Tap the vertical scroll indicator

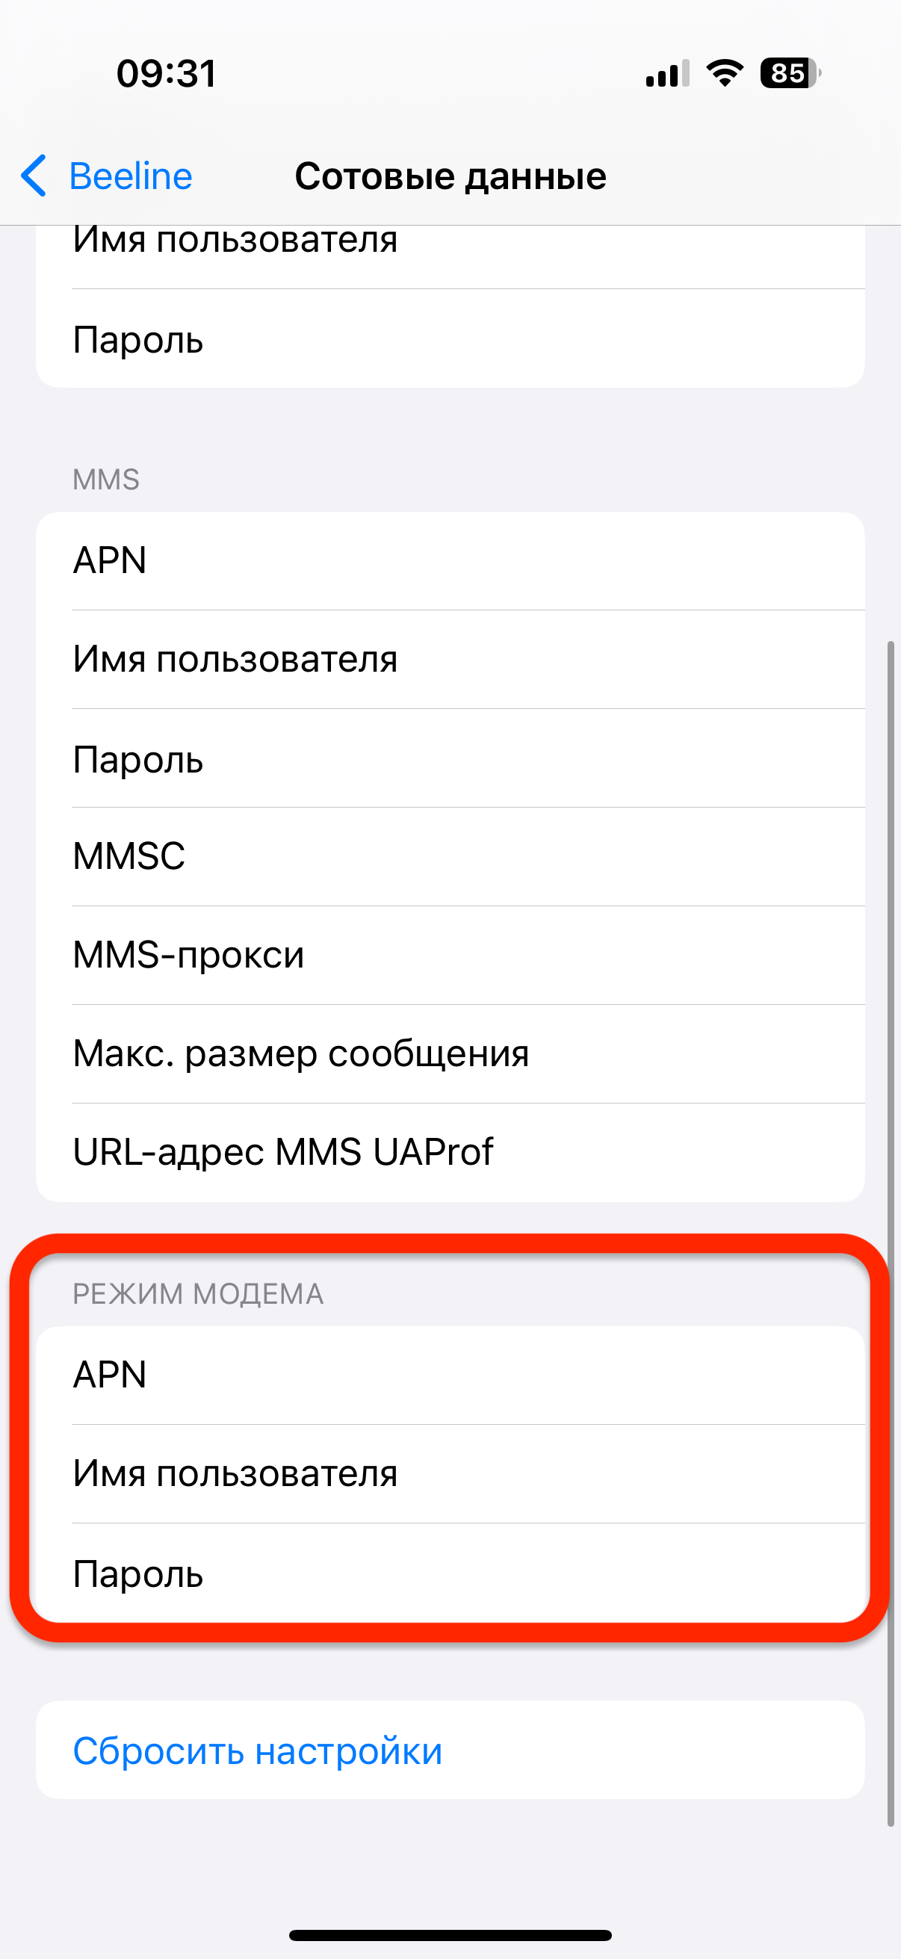coord(891,1234)
